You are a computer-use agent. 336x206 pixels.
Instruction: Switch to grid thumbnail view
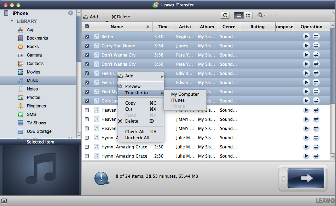click(248, 15)
